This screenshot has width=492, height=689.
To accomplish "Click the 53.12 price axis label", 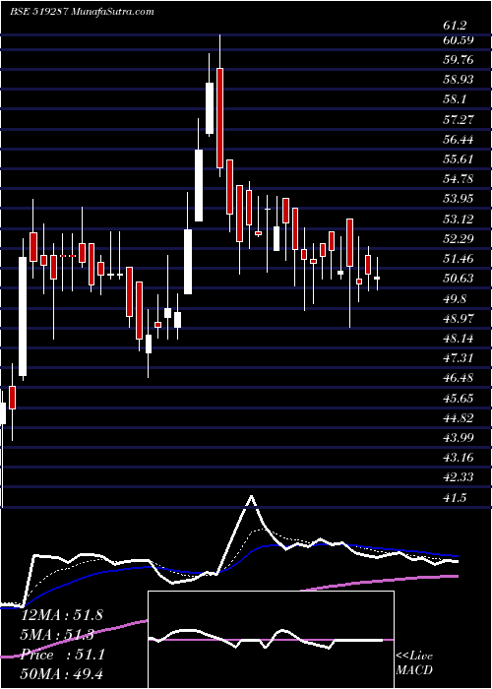I will (459, 219).
